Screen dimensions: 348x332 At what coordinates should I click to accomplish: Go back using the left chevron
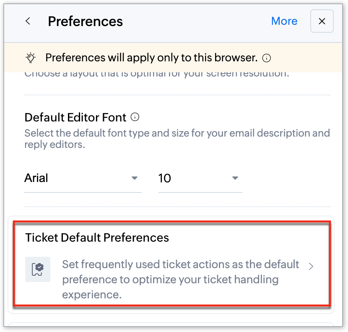pyautogui.click(x=28, y=21)
